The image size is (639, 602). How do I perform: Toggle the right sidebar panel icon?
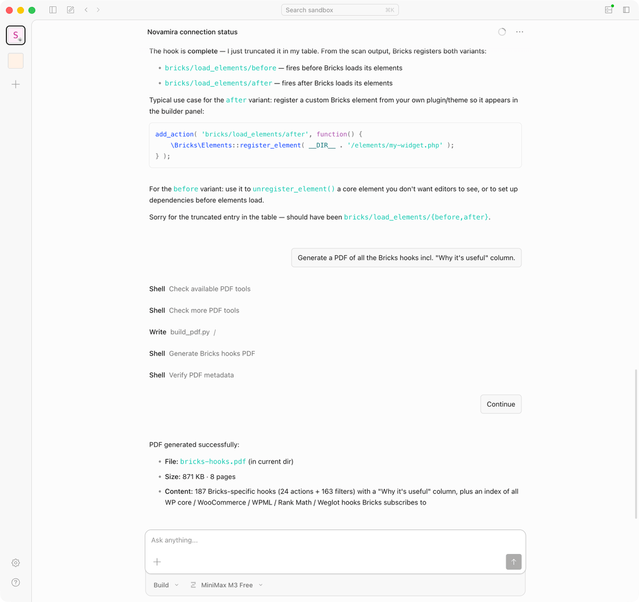(626, 10)
